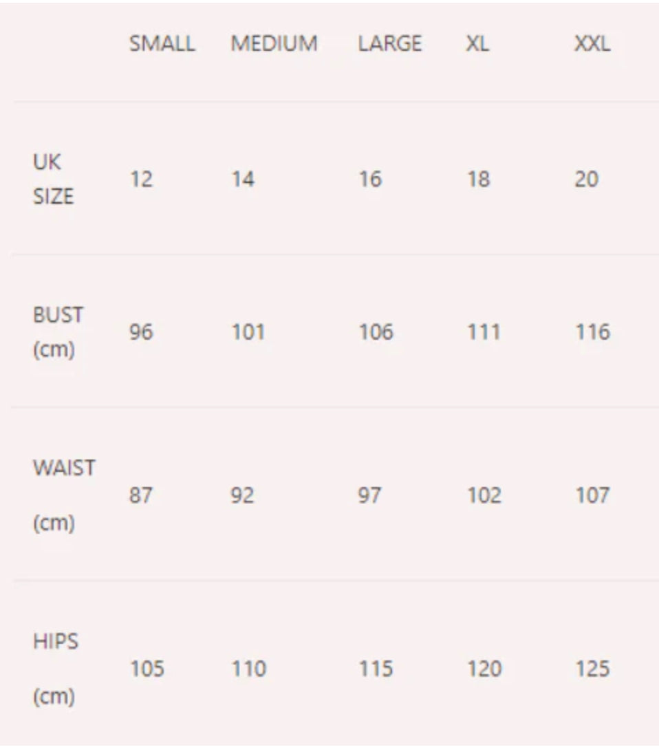Screen dimensions: 659x747
Task: Click UK size value 12
Action: [141, 180]
